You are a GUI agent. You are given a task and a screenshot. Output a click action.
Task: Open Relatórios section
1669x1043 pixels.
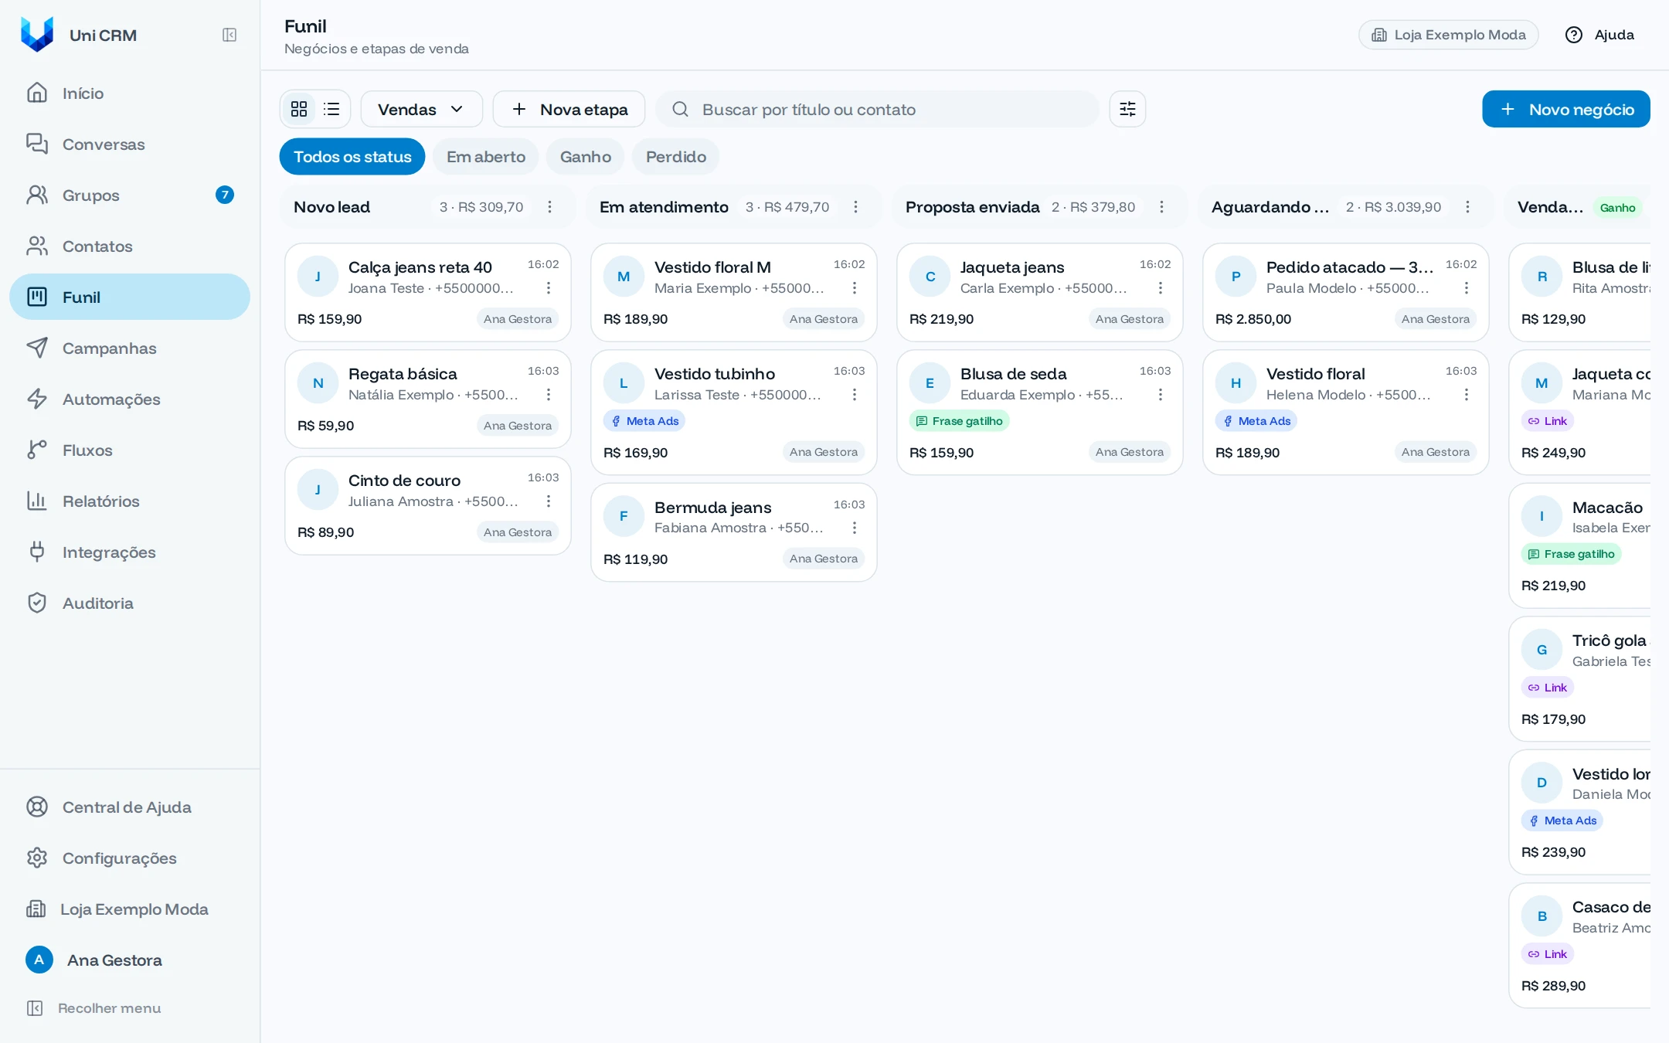(130, 501)
